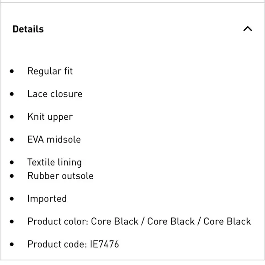Collapse the Details section chevron
Viewport: 265px width, 265px height.
pos(248,29)
